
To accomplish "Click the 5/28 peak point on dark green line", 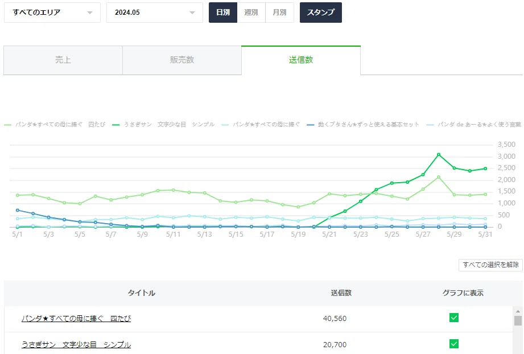I will 439,154.
